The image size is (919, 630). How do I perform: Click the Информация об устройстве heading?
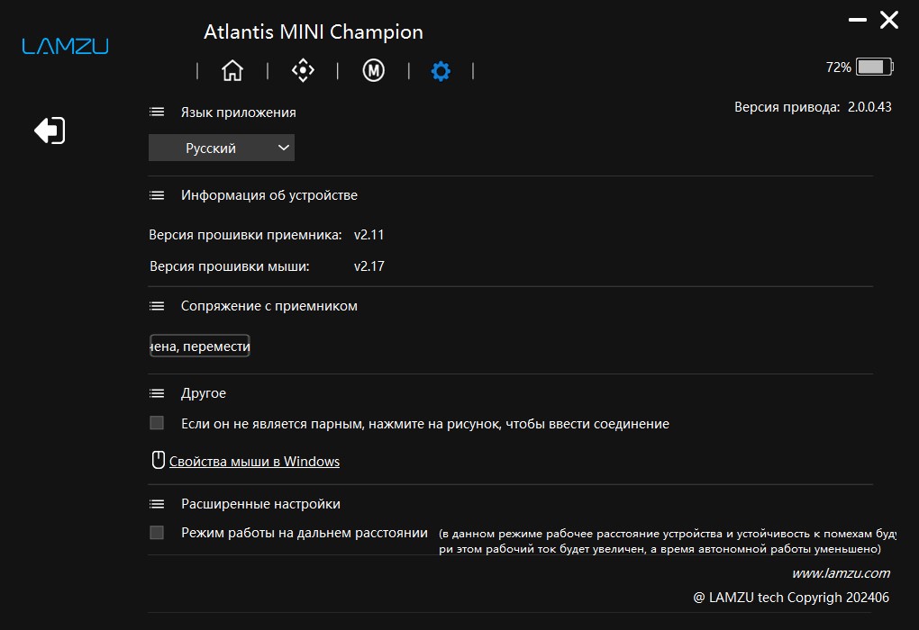pos(269,195)
